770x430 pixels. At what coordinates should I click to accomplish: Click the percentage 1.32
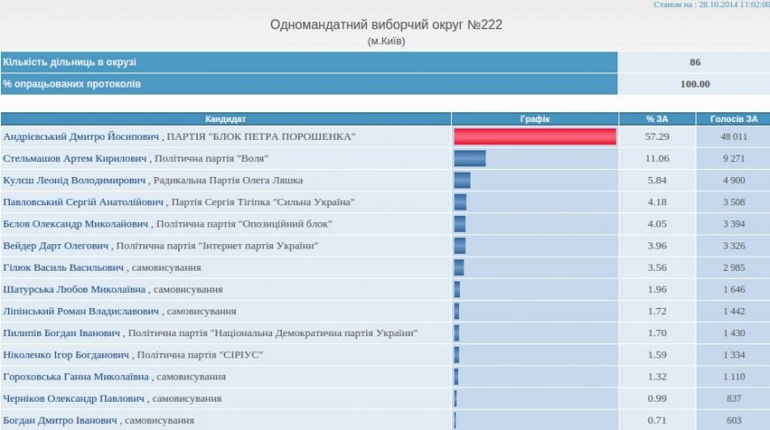point(657,377)
